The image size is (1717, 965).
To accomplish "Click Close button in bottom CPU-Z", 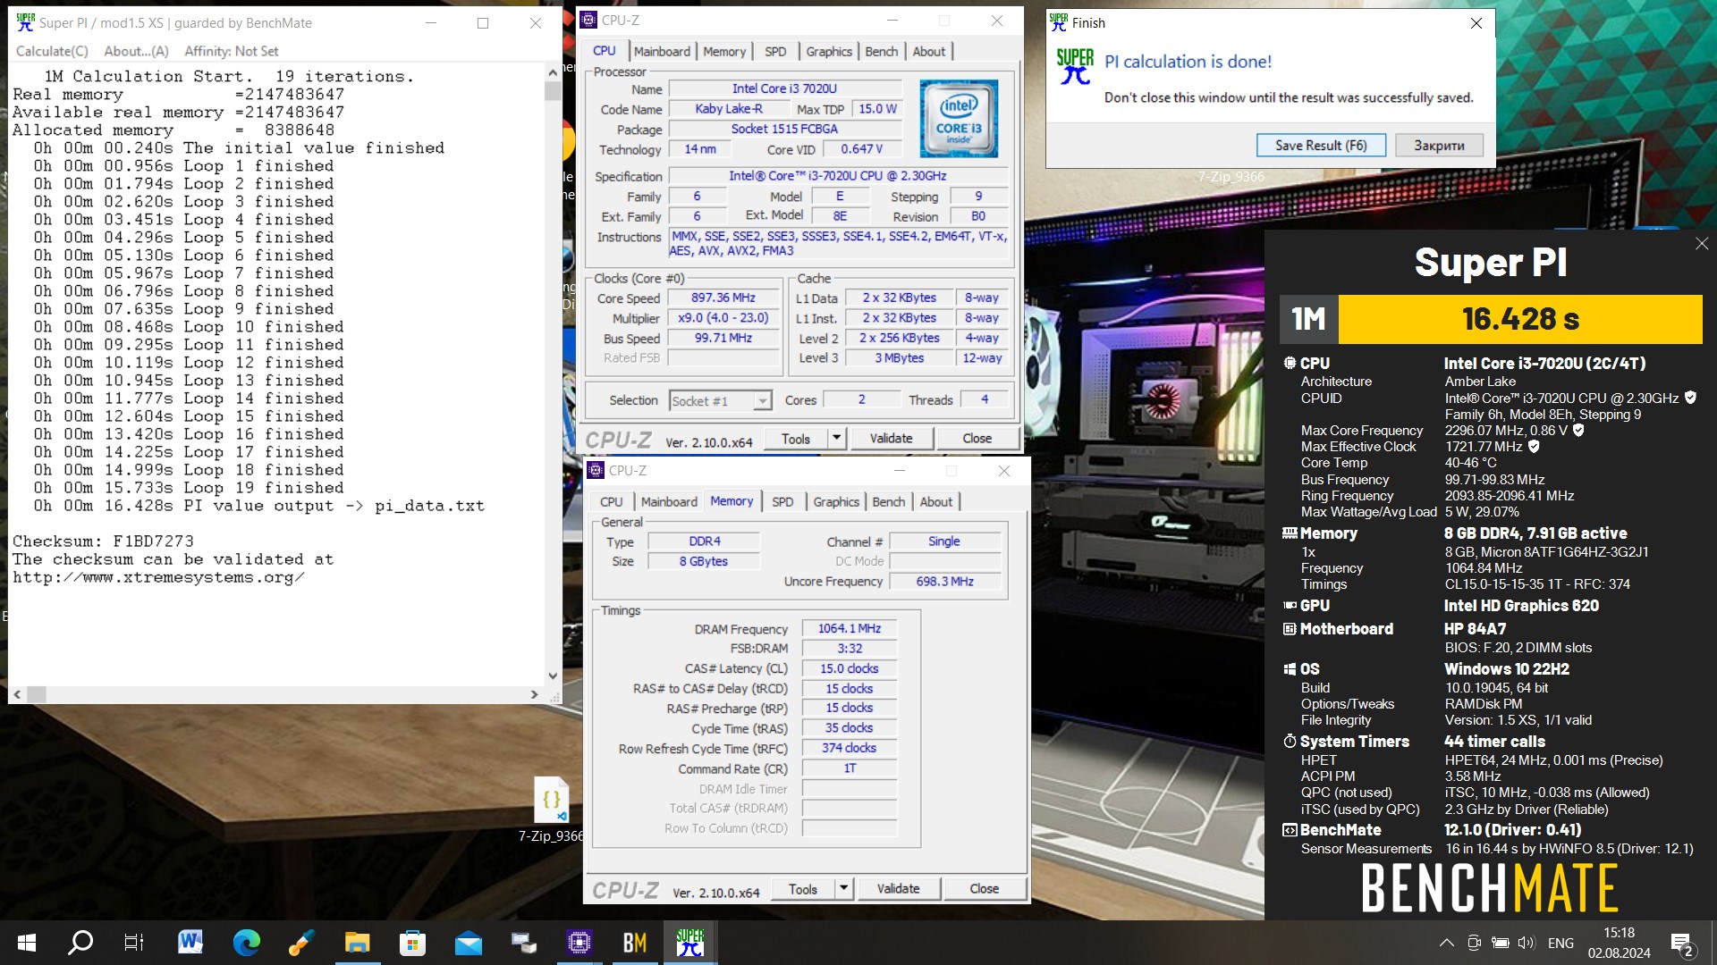I will click(x=984, y=888).
